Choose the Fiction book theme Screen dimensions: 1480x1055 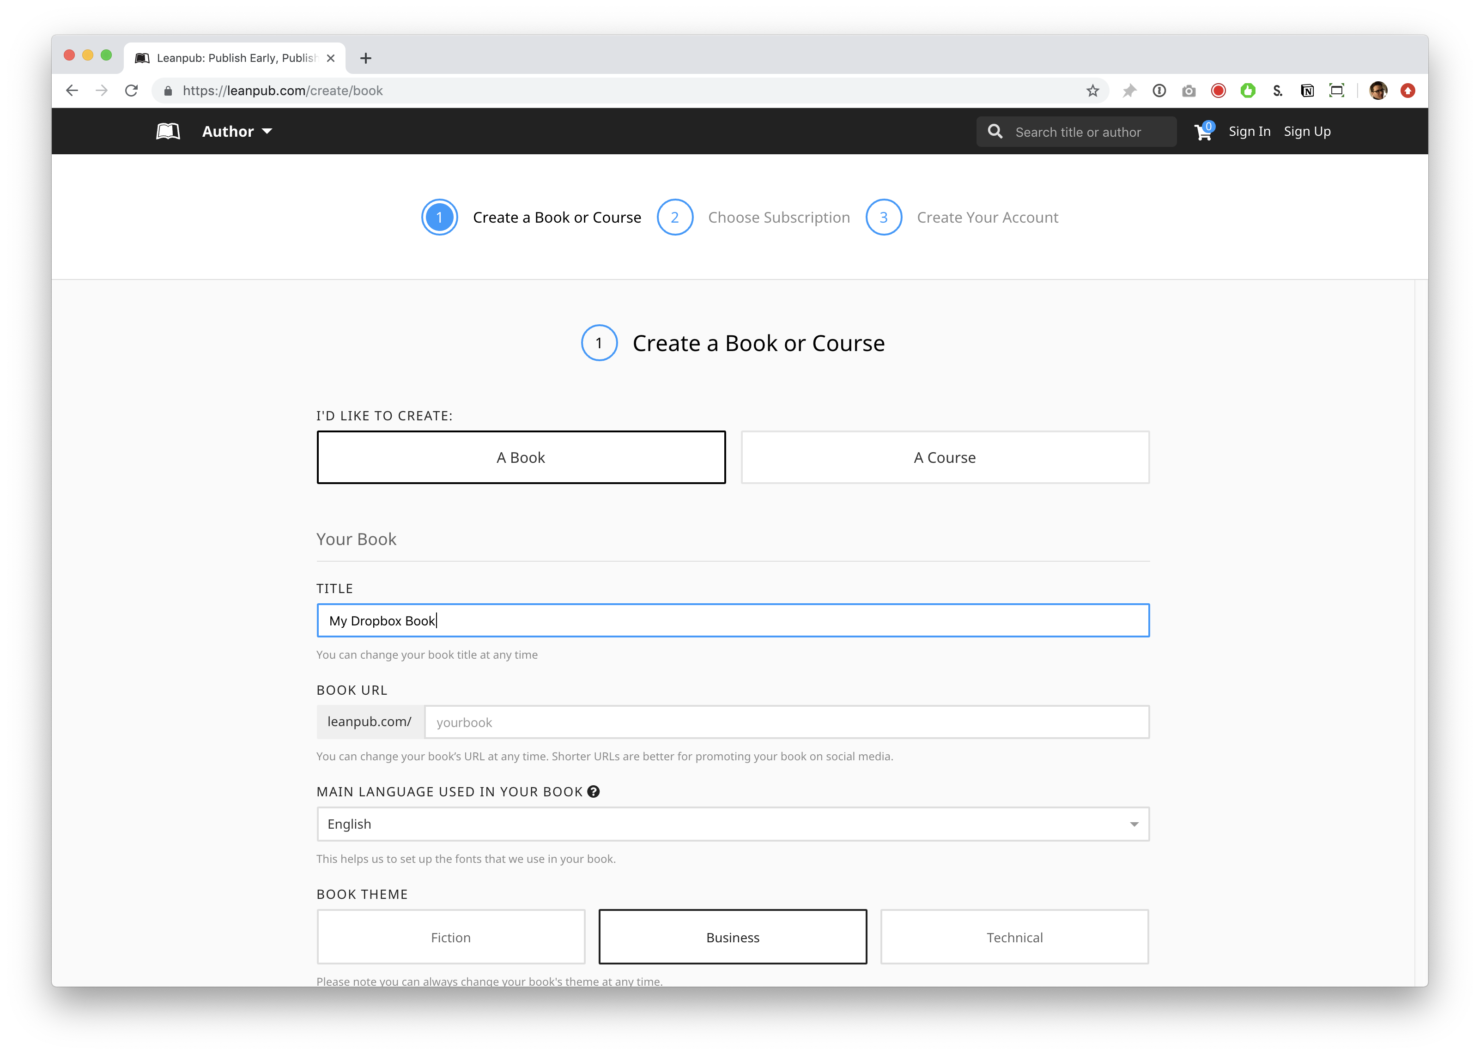(451, 937)
